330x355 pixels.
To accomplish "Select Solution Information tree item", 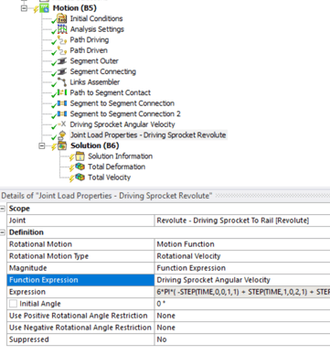I will 121,156.
